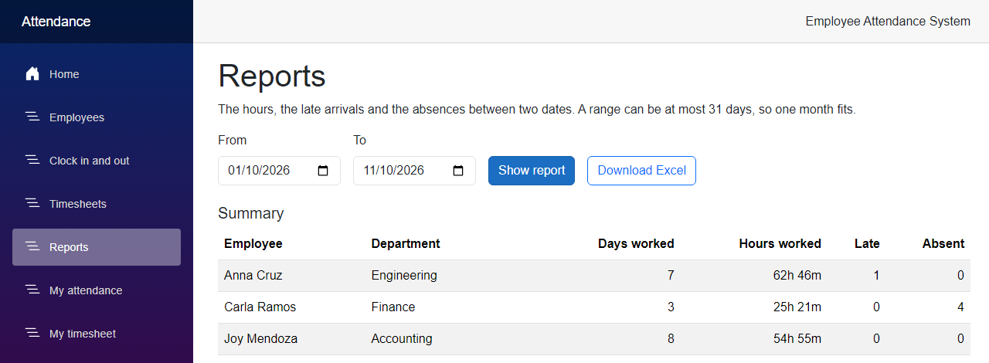The height and width of the screenshot is (363, 989).
Task: Navigate to Timesheets
Action: 97,204
